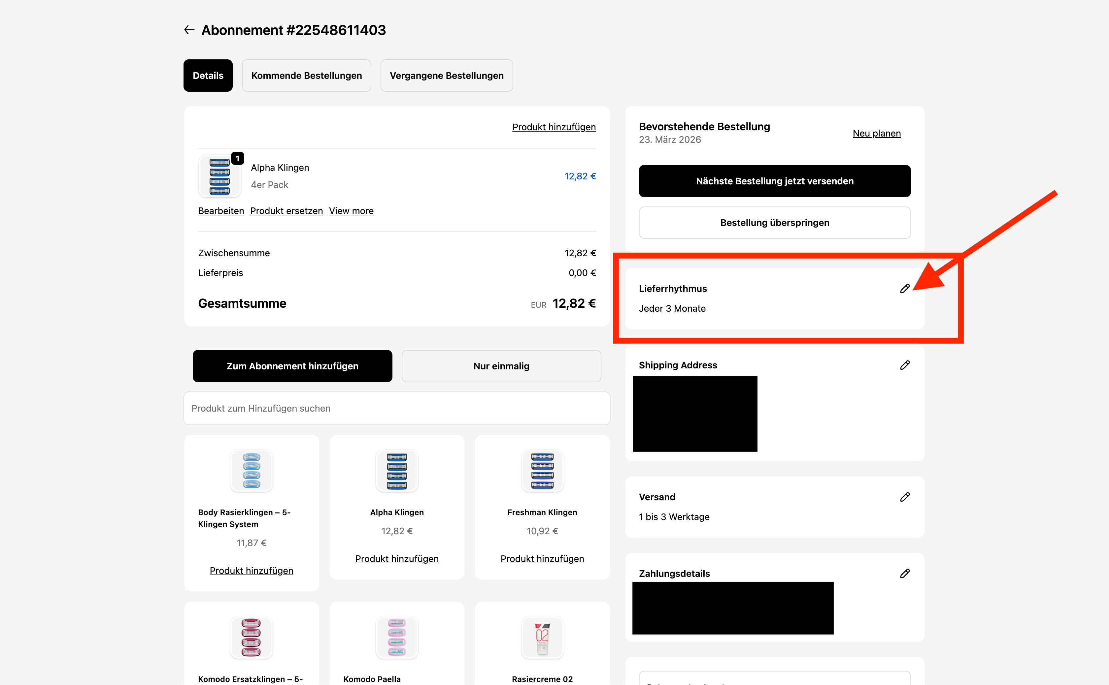This screenshot has width=1109, height=685.
Task: Click the Body Rasierklingen product image
Action: (251, 471)
